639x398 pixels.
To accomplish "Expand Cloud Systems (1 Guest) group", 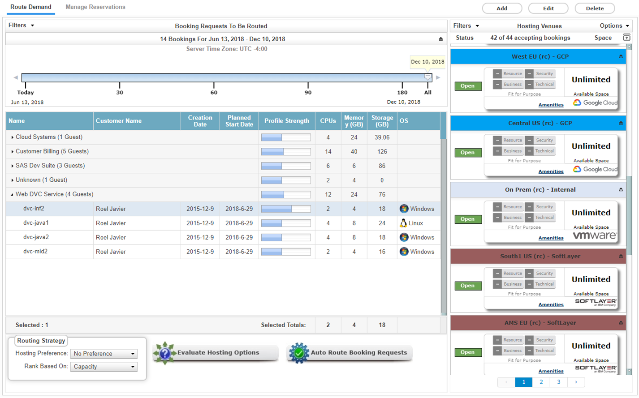I will pyautogui.click(x=12, y=137).
